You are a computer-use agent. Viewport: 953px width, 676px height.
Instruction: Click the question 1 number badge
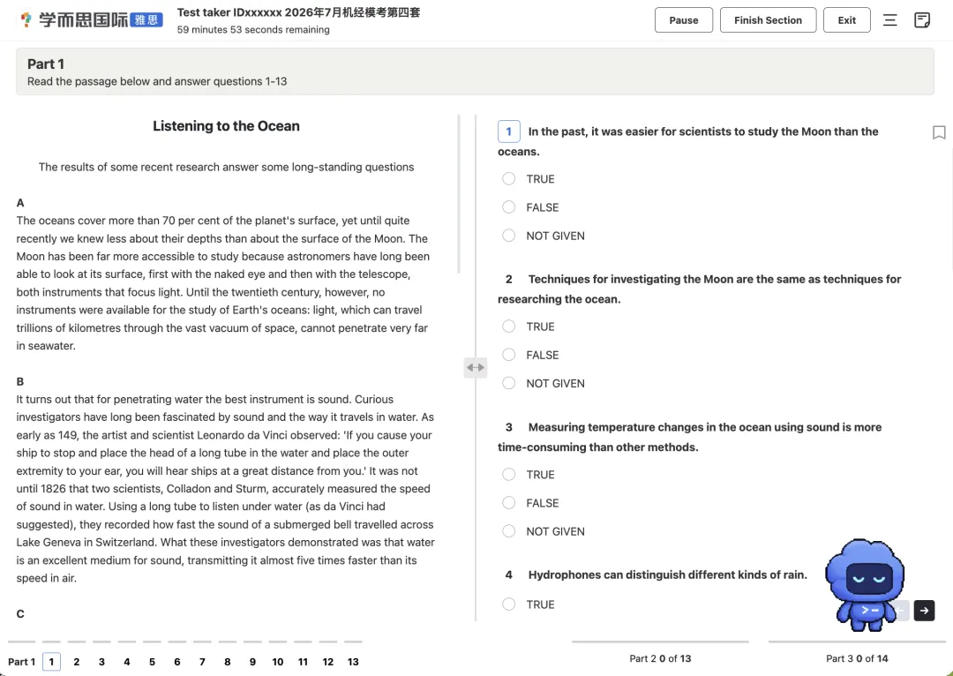[x=509, y=131]
